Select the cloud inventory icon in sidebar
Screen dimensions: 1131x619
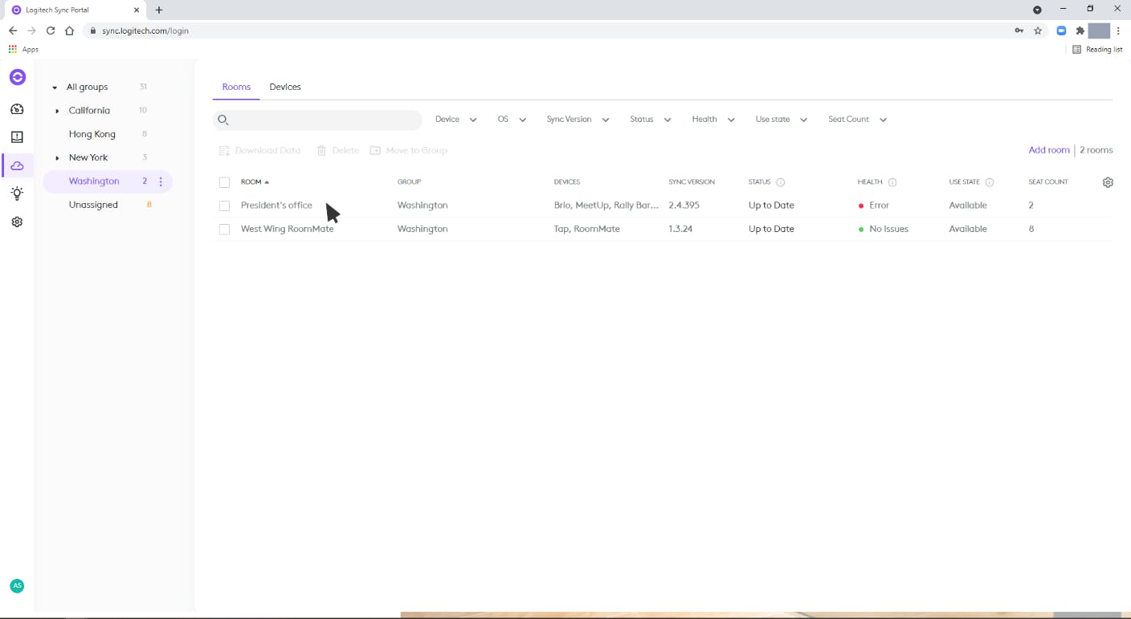pos(17,165)
